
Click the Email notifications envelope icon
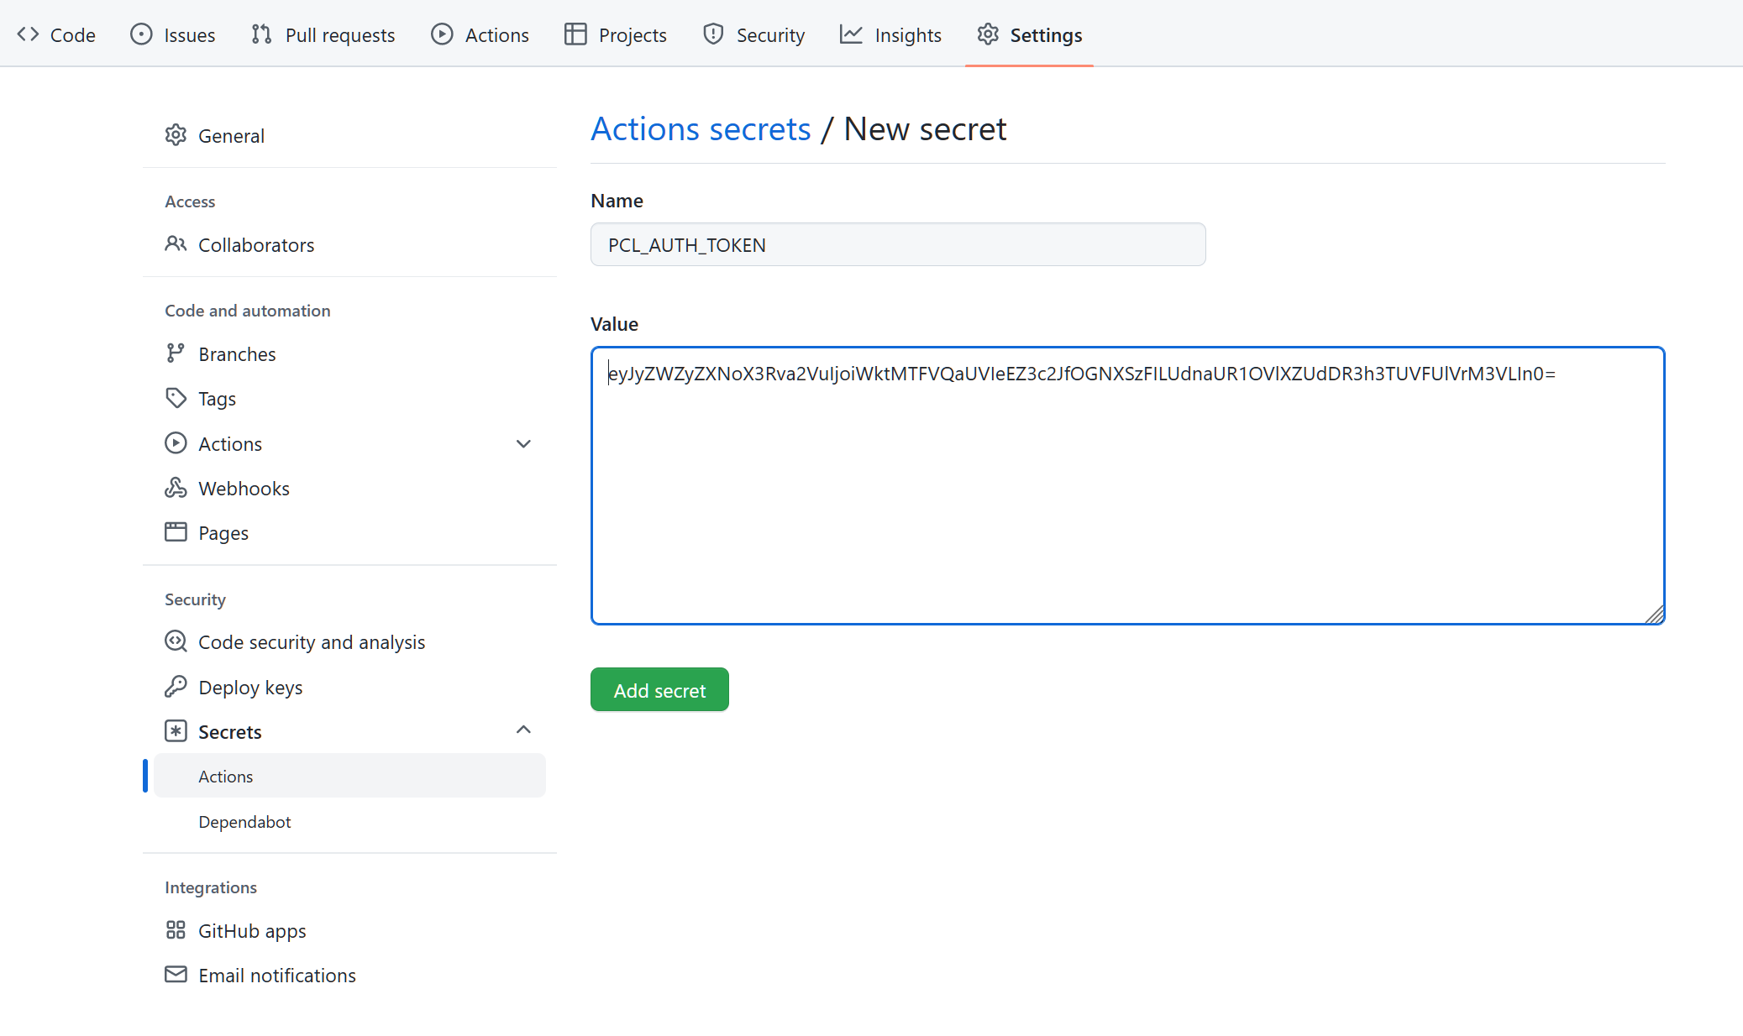pyautogui.click(x=176, y=975)
